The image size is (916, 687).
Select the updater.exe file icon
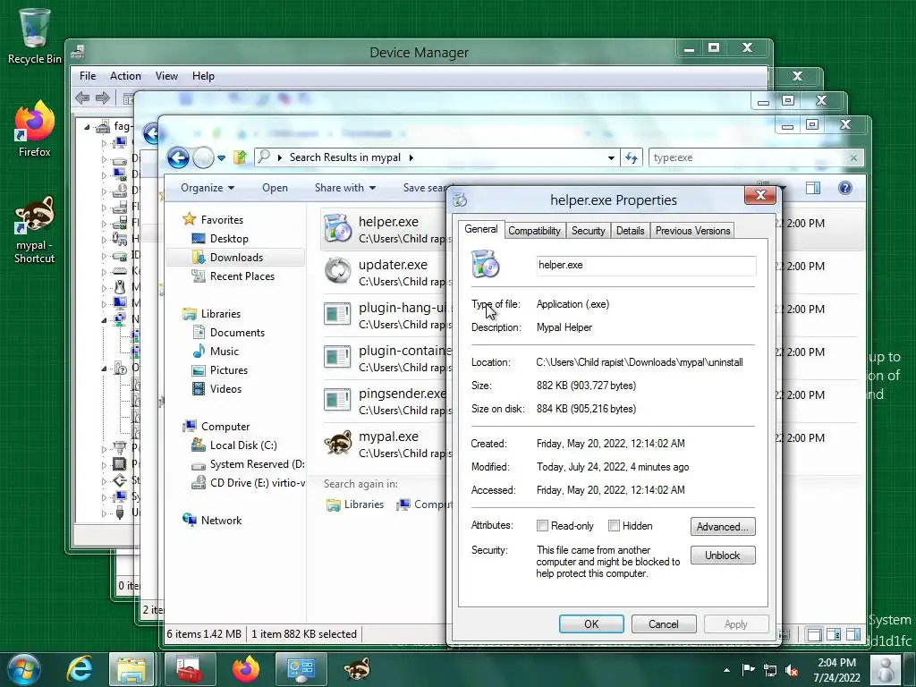click(x=337, y=271)
